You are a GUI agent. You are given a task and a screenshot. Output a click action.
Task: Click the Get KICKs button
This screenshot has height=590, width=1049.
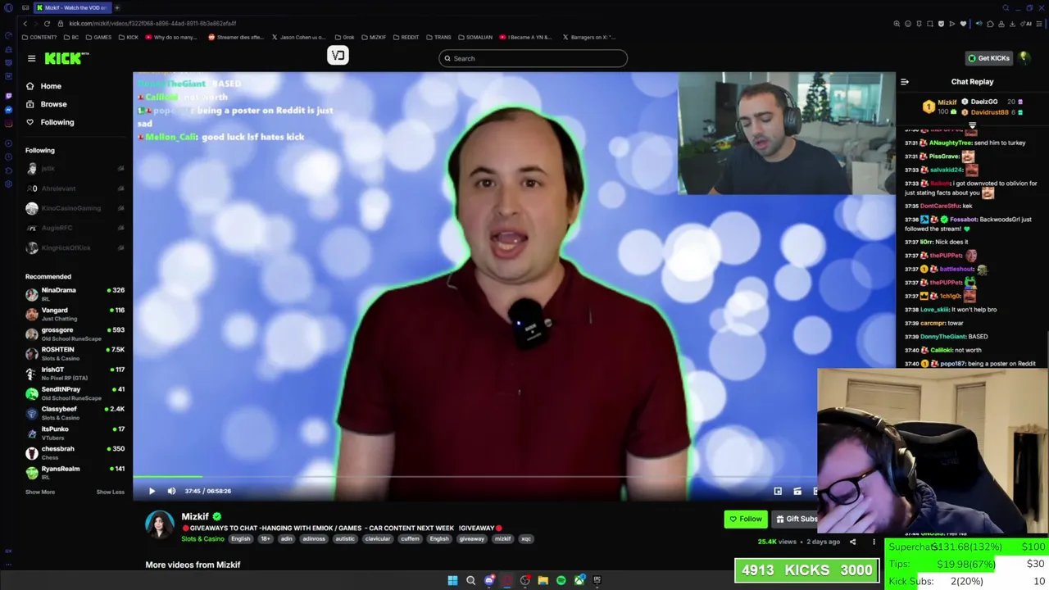point(988,58)
